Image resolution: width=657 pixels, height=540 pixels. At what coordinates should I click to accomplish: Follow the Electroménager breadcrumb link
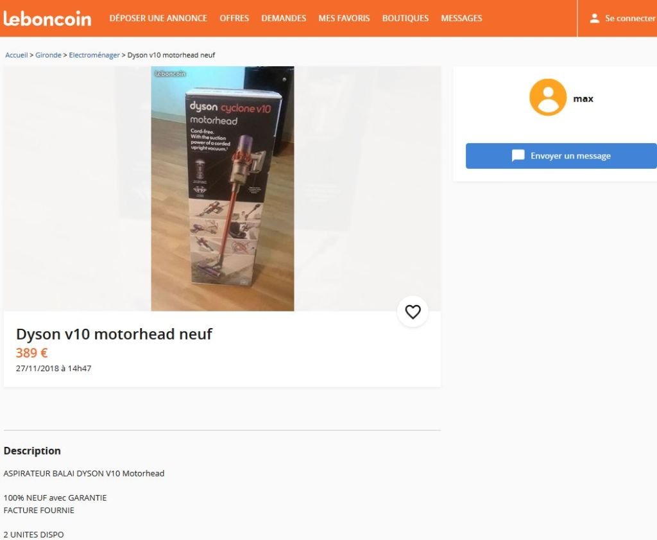(x=94, y=55)
